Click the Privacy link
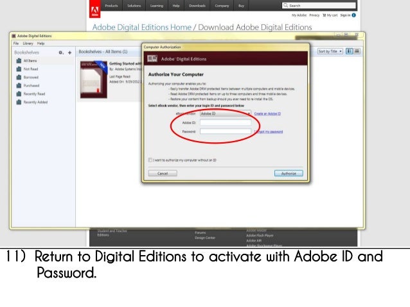The width and height of the screenshot is (410, 307). [314, 15]
